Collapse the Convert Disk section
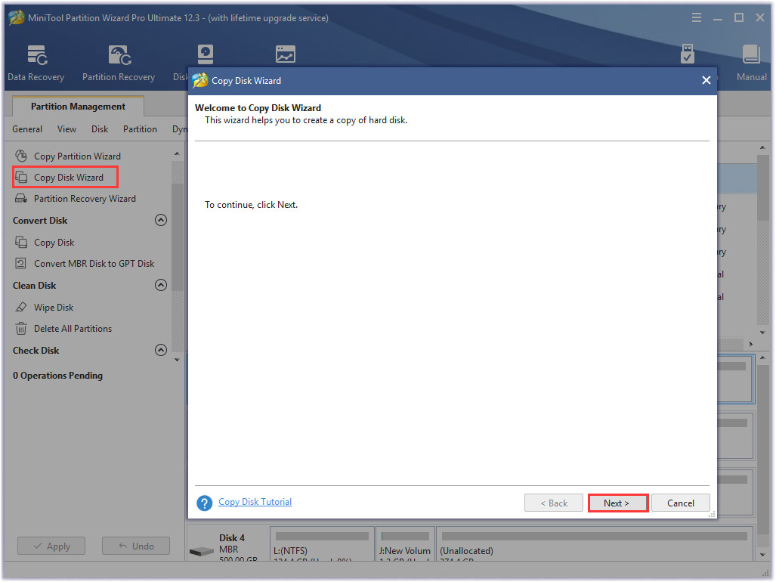This screenshot has height=582, width=776. [x=161, y=220]
